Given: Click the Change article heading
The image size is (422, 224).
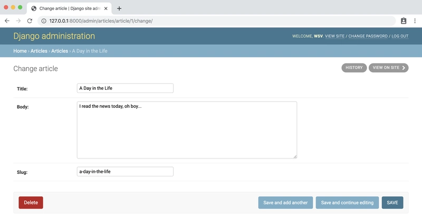Looking at the screenshot, I should click(35, 69).
